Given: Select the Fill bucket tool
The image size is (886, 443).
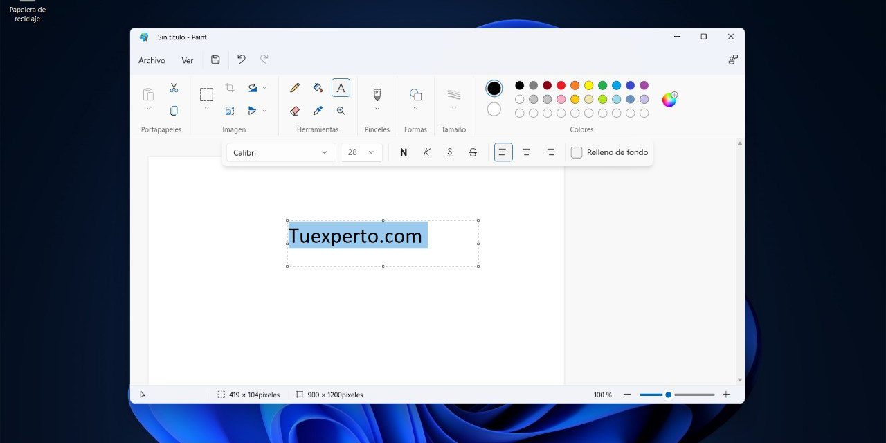Looking at the screenshot, I should tap(318, 88).
